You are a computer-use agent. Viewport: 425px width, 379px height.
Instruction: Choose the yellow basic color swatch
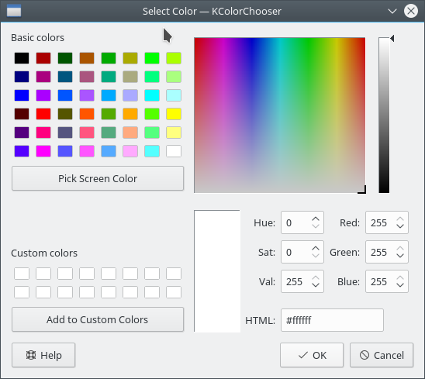(174, 114)
